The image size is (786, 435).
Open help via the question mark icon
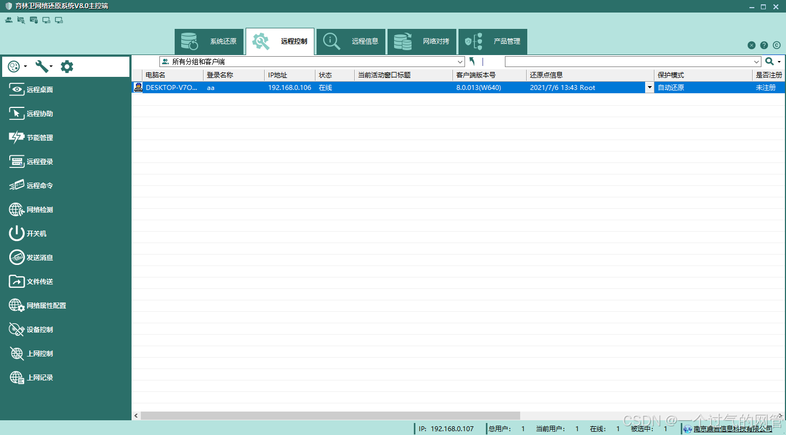[x=764, y=45]
